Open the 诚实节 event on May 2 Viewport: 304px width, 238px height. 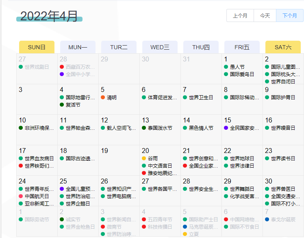tap(73, 220)
